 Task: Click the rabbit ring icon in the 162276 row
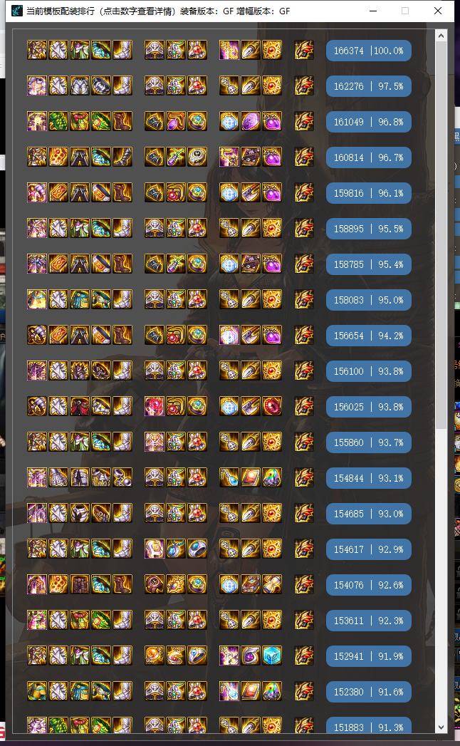pos(197,86)
